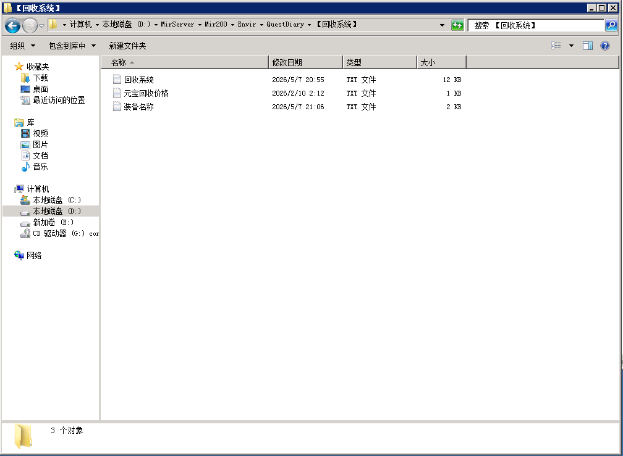Go back with the blue Back arrow
623x456 pixels.
12,26
